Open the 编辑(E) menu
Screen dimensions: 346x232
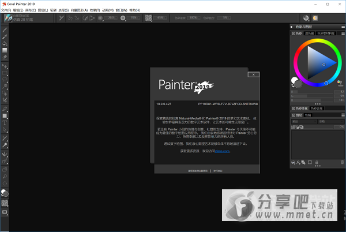[x=18, y=10]
